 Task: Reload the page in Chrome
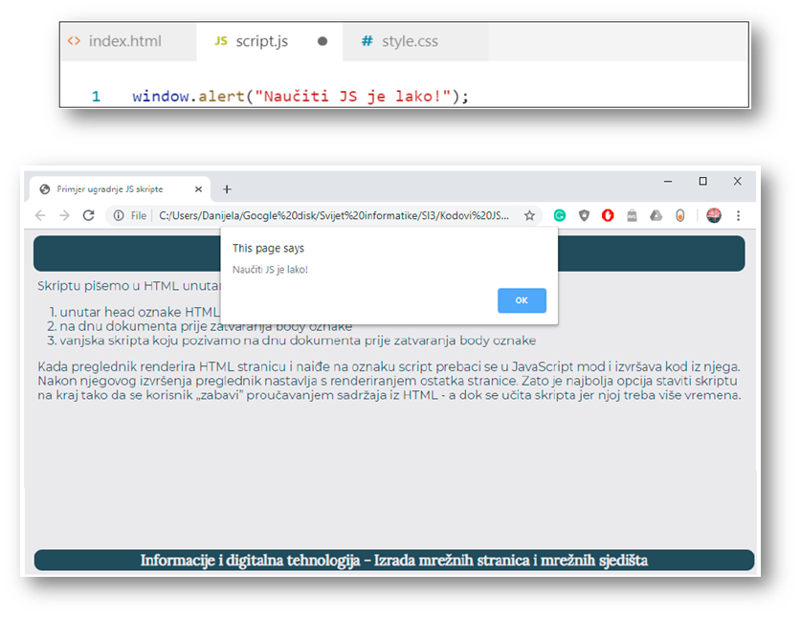(x=89, y=215)
